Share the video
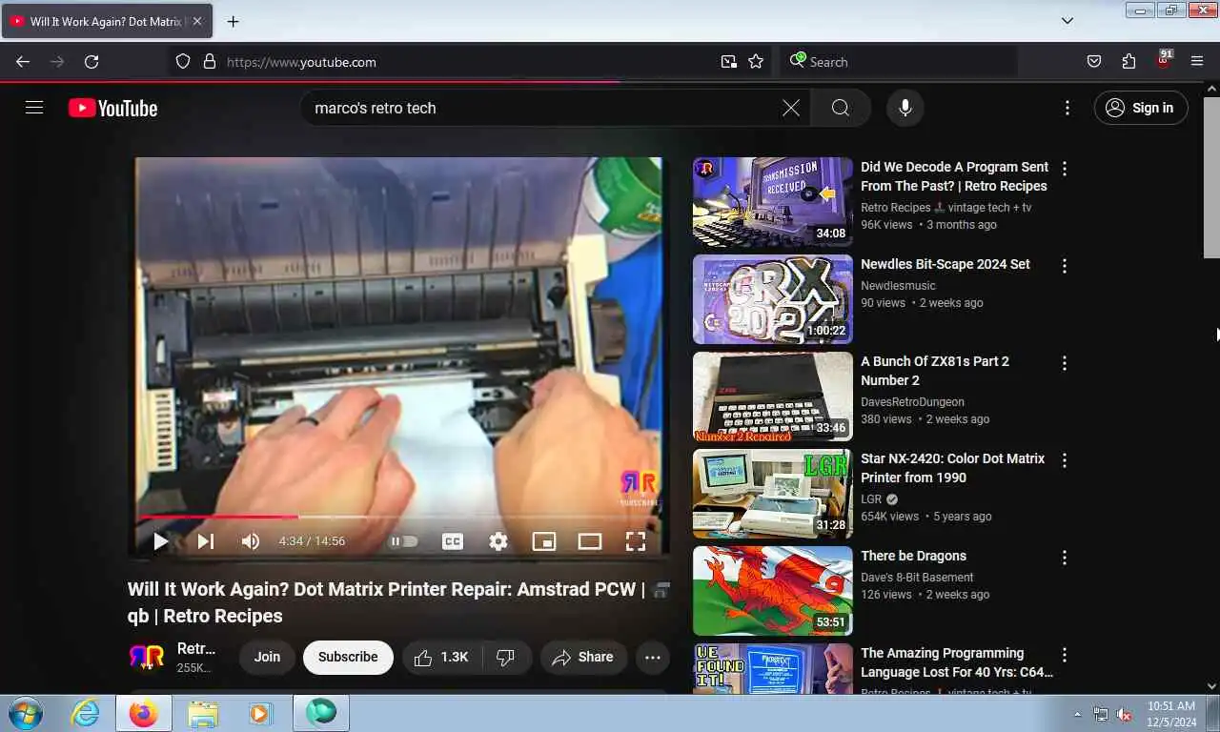Screen dimensions: 1220x732 coord(583,657)
